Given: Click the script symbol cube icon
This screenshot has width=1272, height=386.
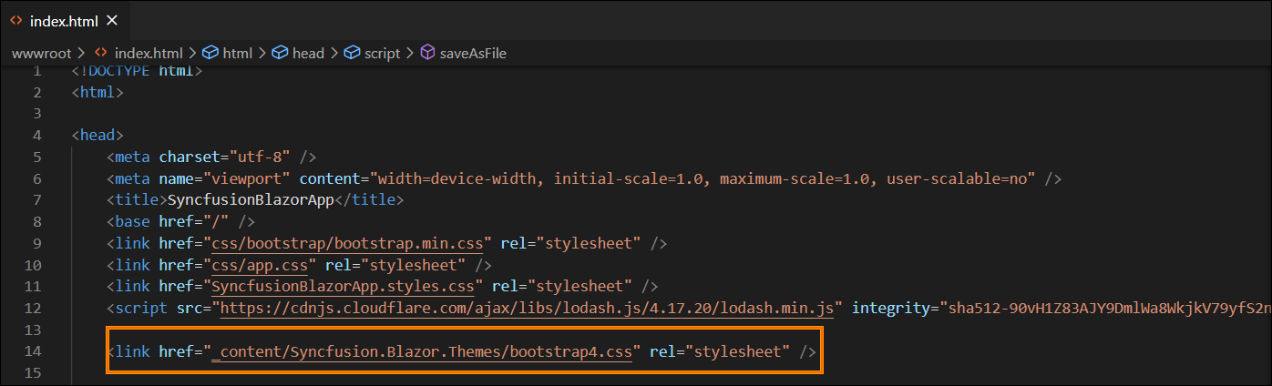Looking at the screenshot, I should click(x=353, y=53).
